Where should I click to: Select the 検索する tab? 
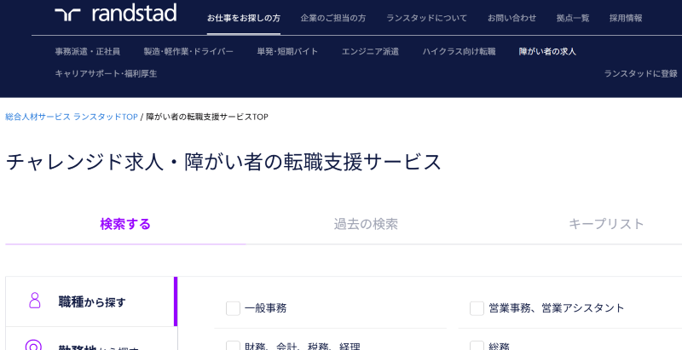(x=125, y=225)
